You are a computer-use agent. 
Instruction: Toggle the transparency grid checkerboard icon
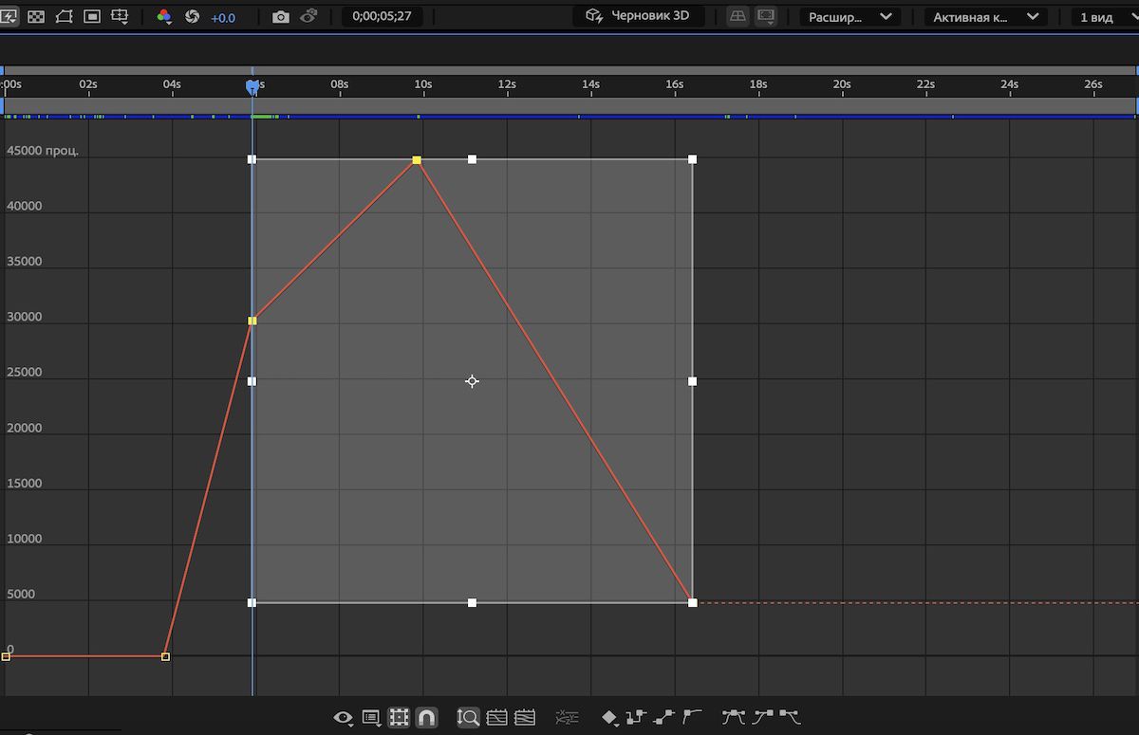pos(36,16)
